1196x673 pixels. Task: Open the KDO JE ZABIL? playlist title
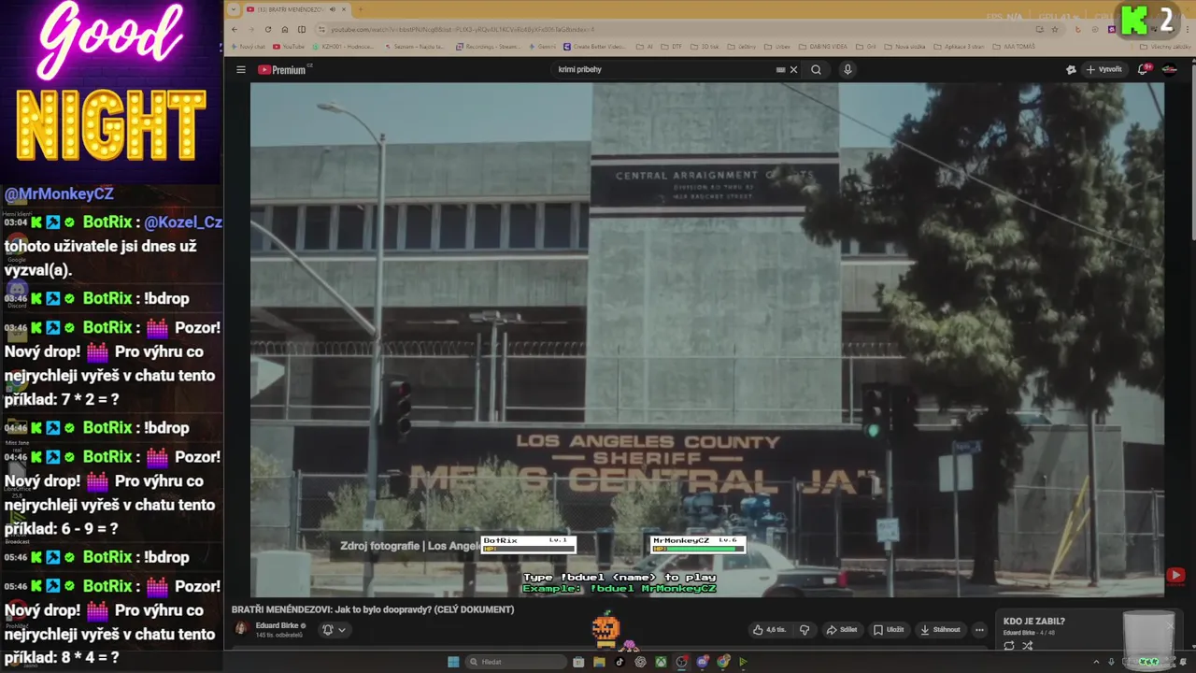[x=1034, y=622]
